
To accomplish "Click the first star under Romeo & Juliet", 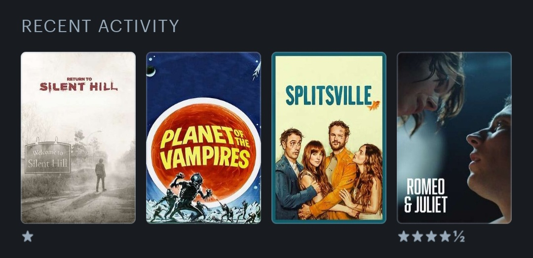I will tap(404, 236).
